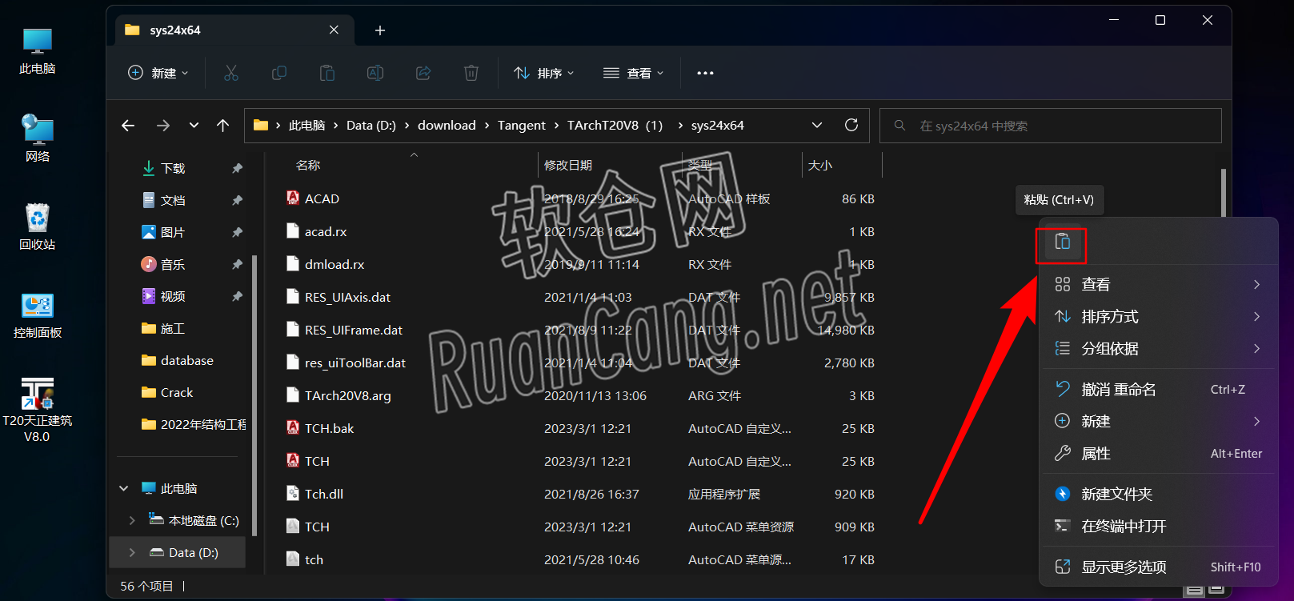Screen dimensions: 1294x601
Task: Click the Paste icon in context menu
Action: click(x=1062, y=242)
